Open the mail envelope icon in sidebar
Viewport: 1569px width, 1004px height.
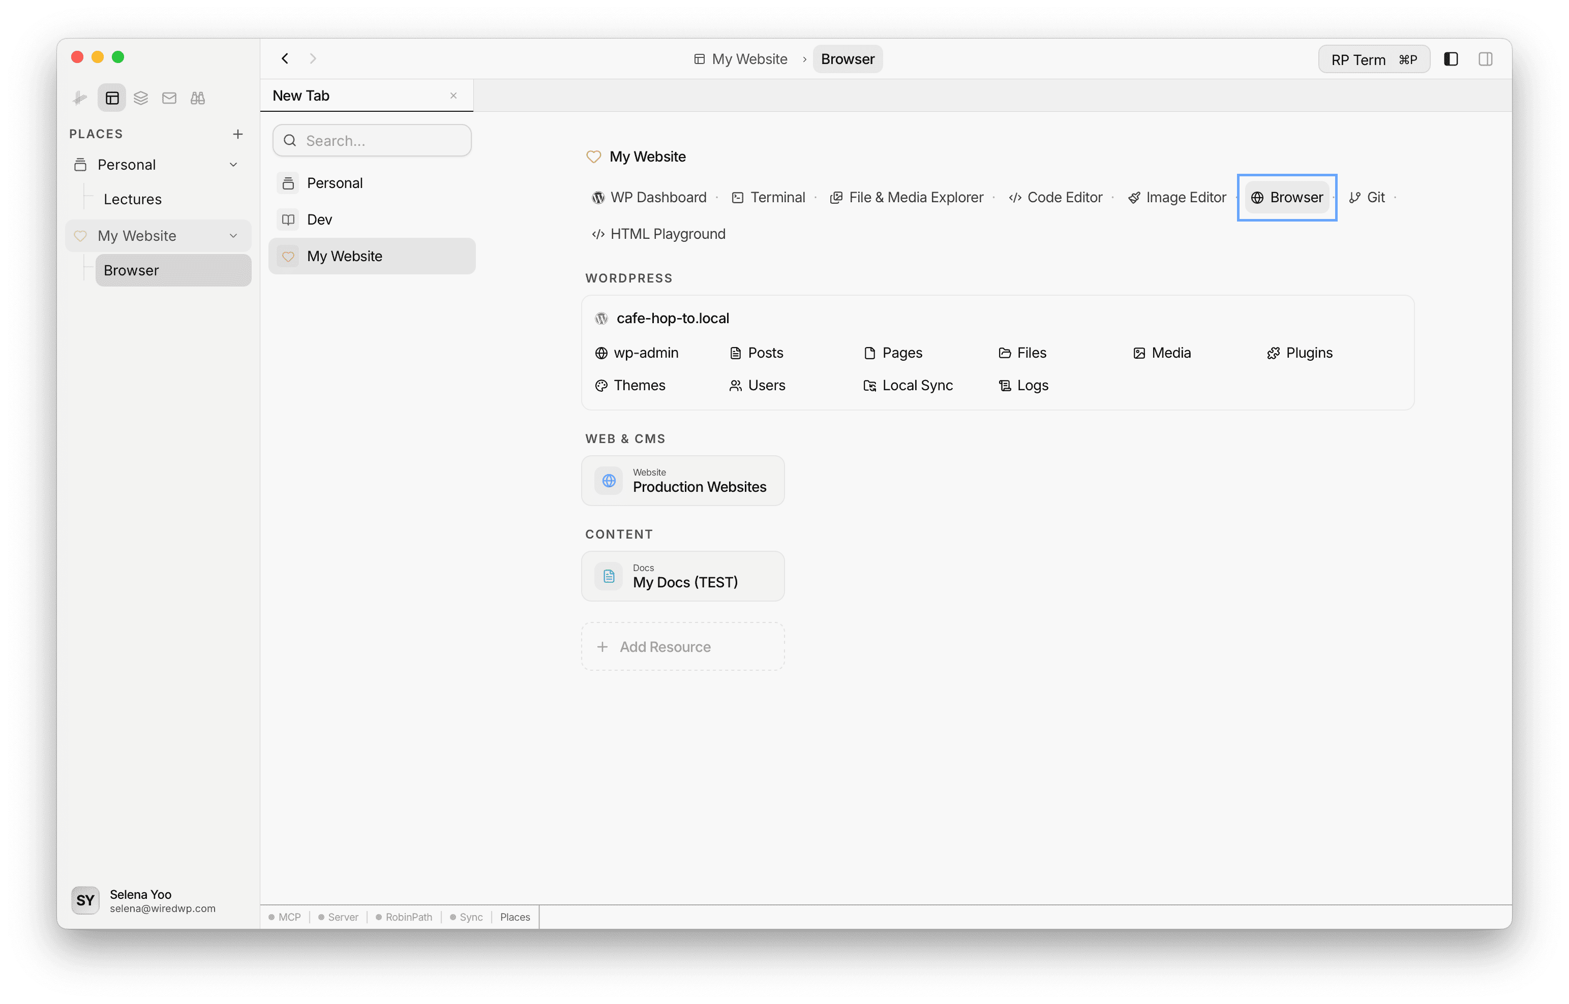169,98
